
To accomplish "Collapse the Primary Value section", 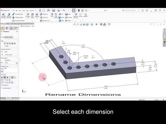I will (x=18, y=58).
